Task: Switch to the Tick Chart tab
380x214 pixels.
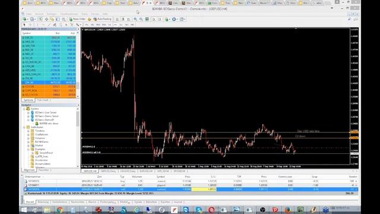Action: (x=43, y=100)
